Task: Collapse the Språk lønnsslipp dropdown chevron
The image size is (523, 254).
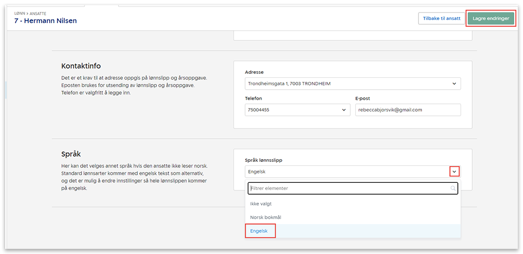Action: pyautogui.click(x=454, y=172)
